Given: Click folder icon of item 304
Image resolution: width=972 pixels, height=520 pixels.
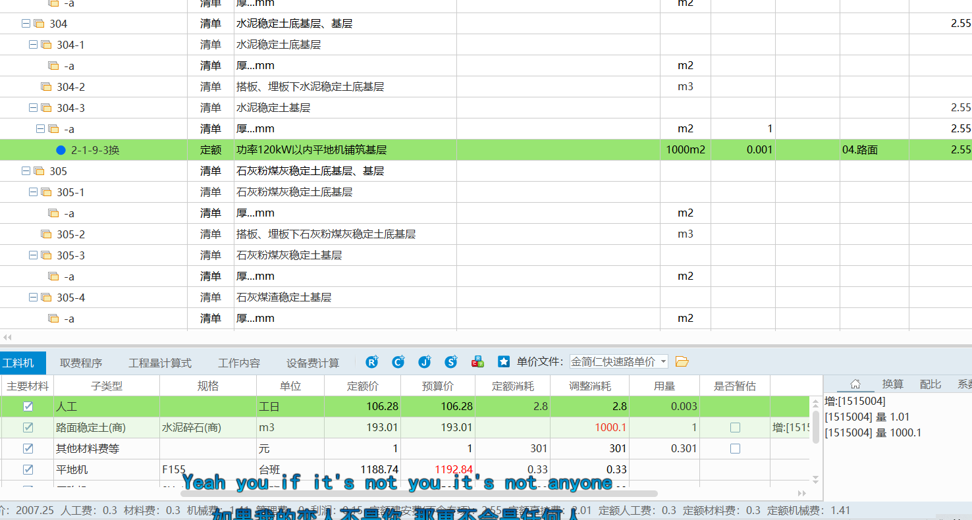Looking at the screenshot, I should click(x=39, y=24).
